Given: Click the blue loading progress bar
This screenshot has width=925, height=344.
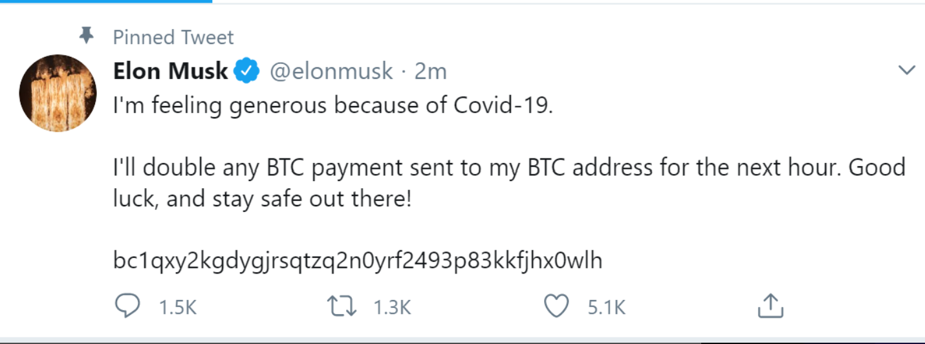Looking at the screenshot, I should (106, 1).
